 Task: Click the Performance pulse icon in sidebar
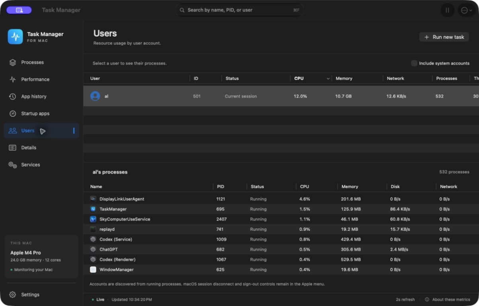(13, 79)
